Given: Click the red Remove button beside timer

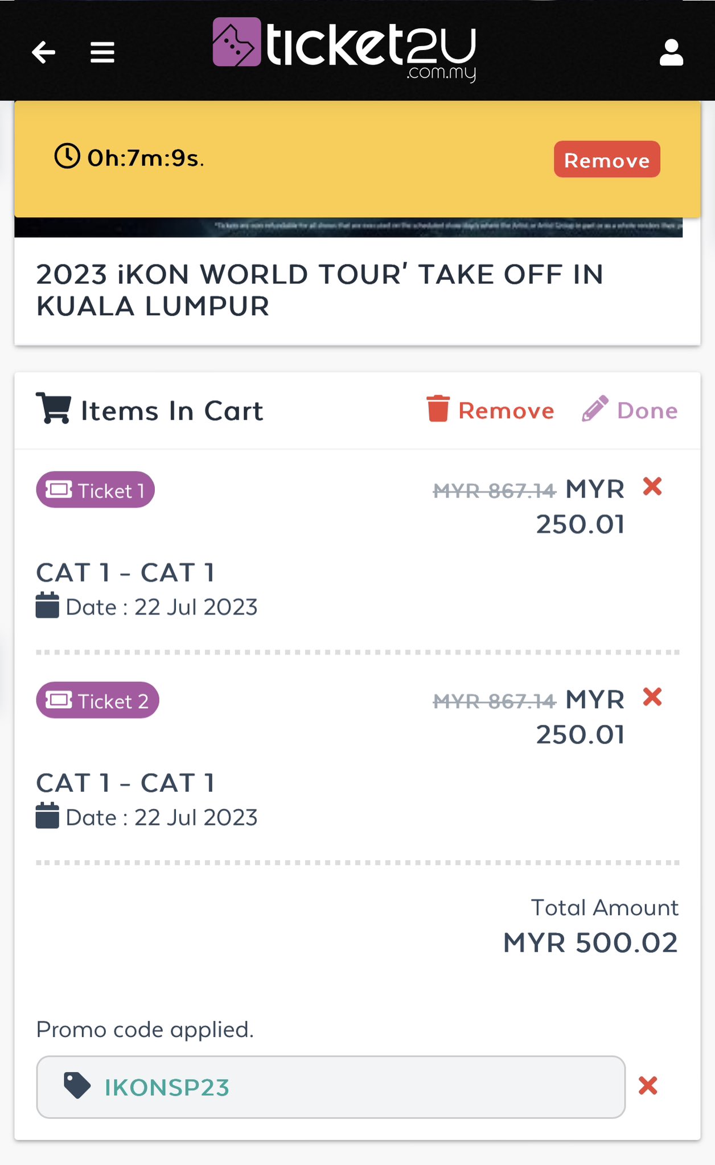Looking at the screenshot, I should pyautogui.click(x=607, y=159).
